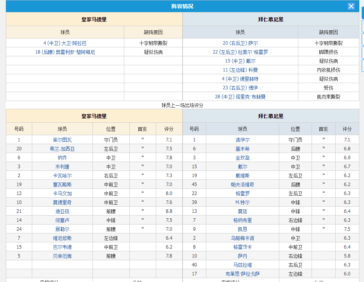The height and width of the screenshot is (282, 364).
Task: Open player link 莫廷
Action: [x=242, y=211]
